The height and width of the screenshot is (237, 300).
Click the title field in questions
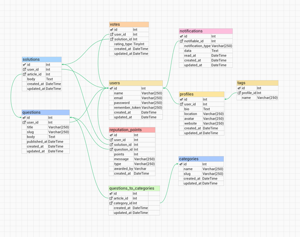[45, 127]
